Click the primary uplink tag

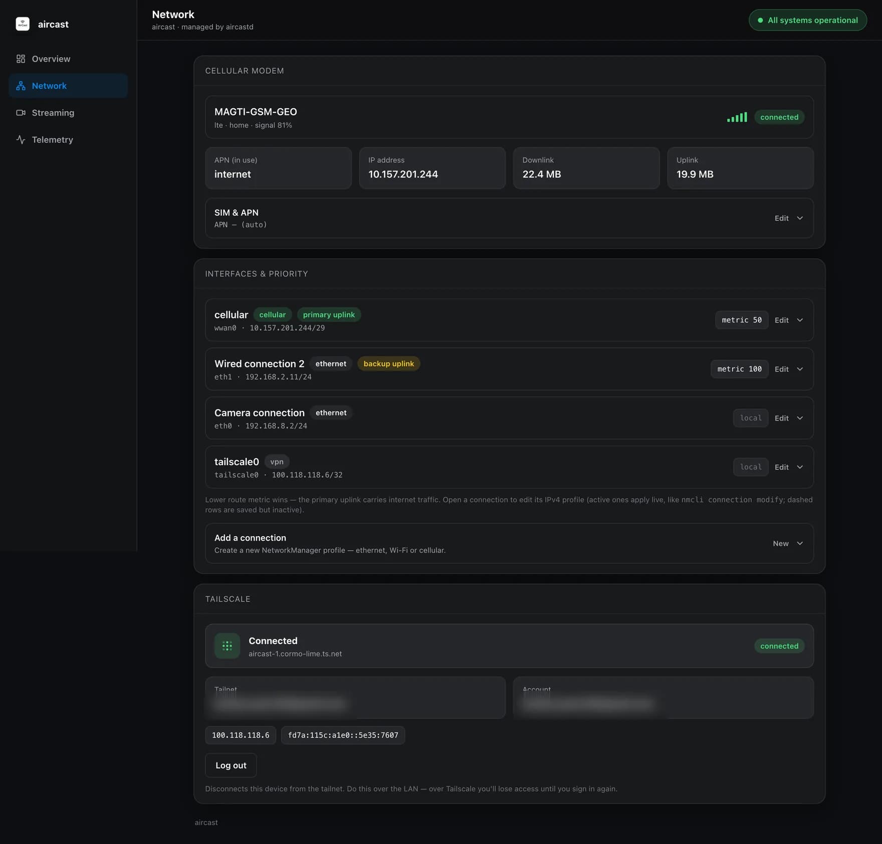329,315
